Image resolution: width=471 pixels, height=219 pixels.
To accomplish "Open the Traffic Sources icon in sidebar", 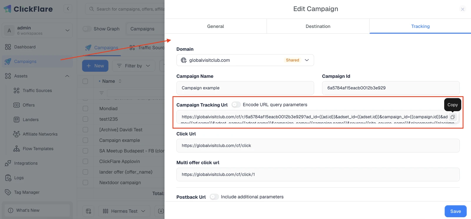I will click(16, 91).
